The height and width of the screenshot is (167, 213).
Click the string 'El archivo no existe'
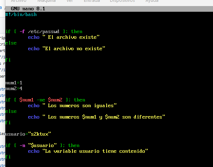tap(74, 49)
